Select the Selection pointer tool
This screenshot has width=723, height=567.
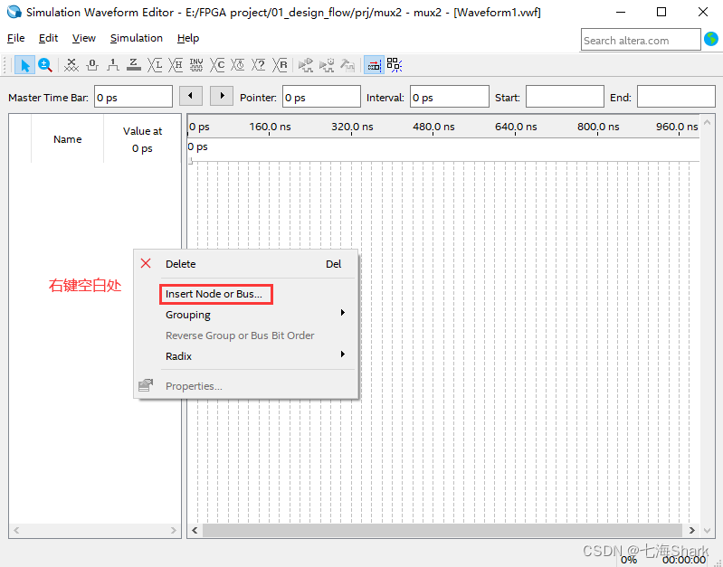point(24,65)
